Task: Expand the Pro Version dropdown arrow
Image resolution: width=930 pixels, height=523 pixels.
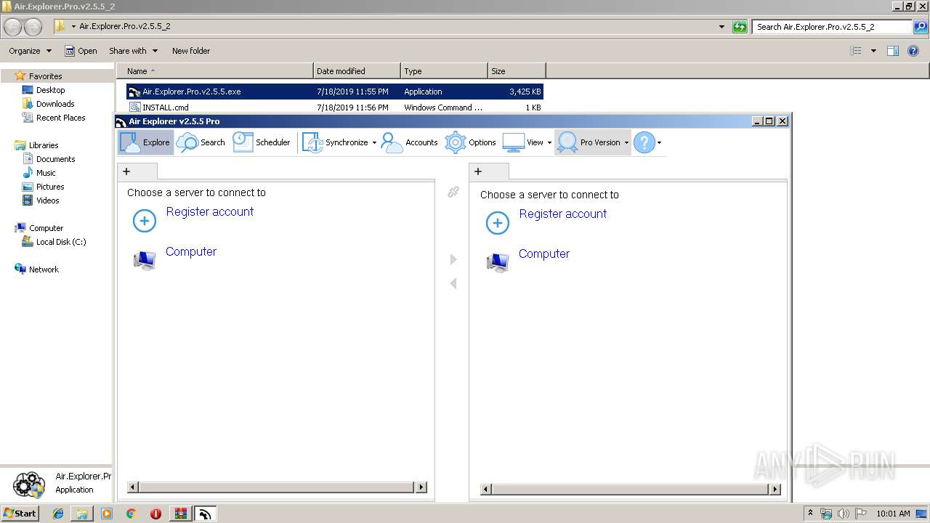Action: coord(626,143)
